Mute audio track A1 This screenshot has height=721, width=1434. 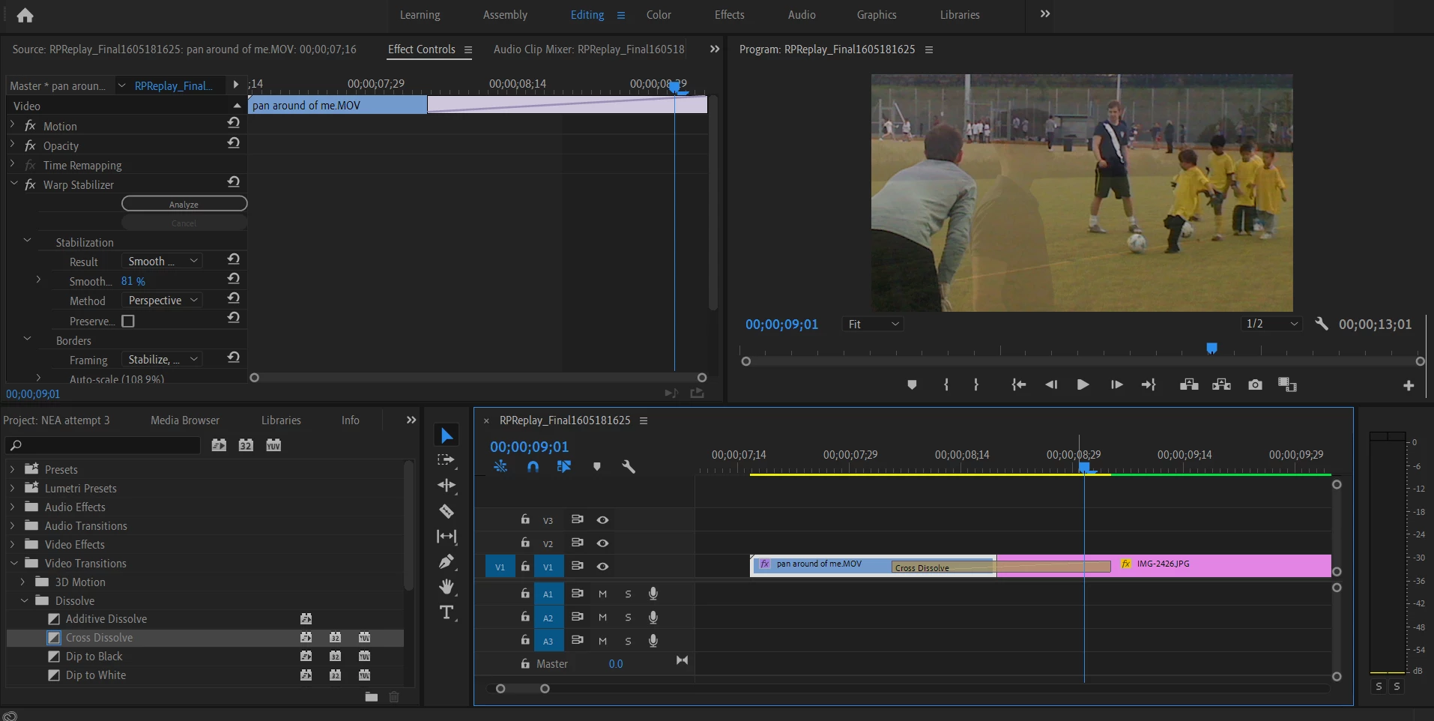pos(602,594)
